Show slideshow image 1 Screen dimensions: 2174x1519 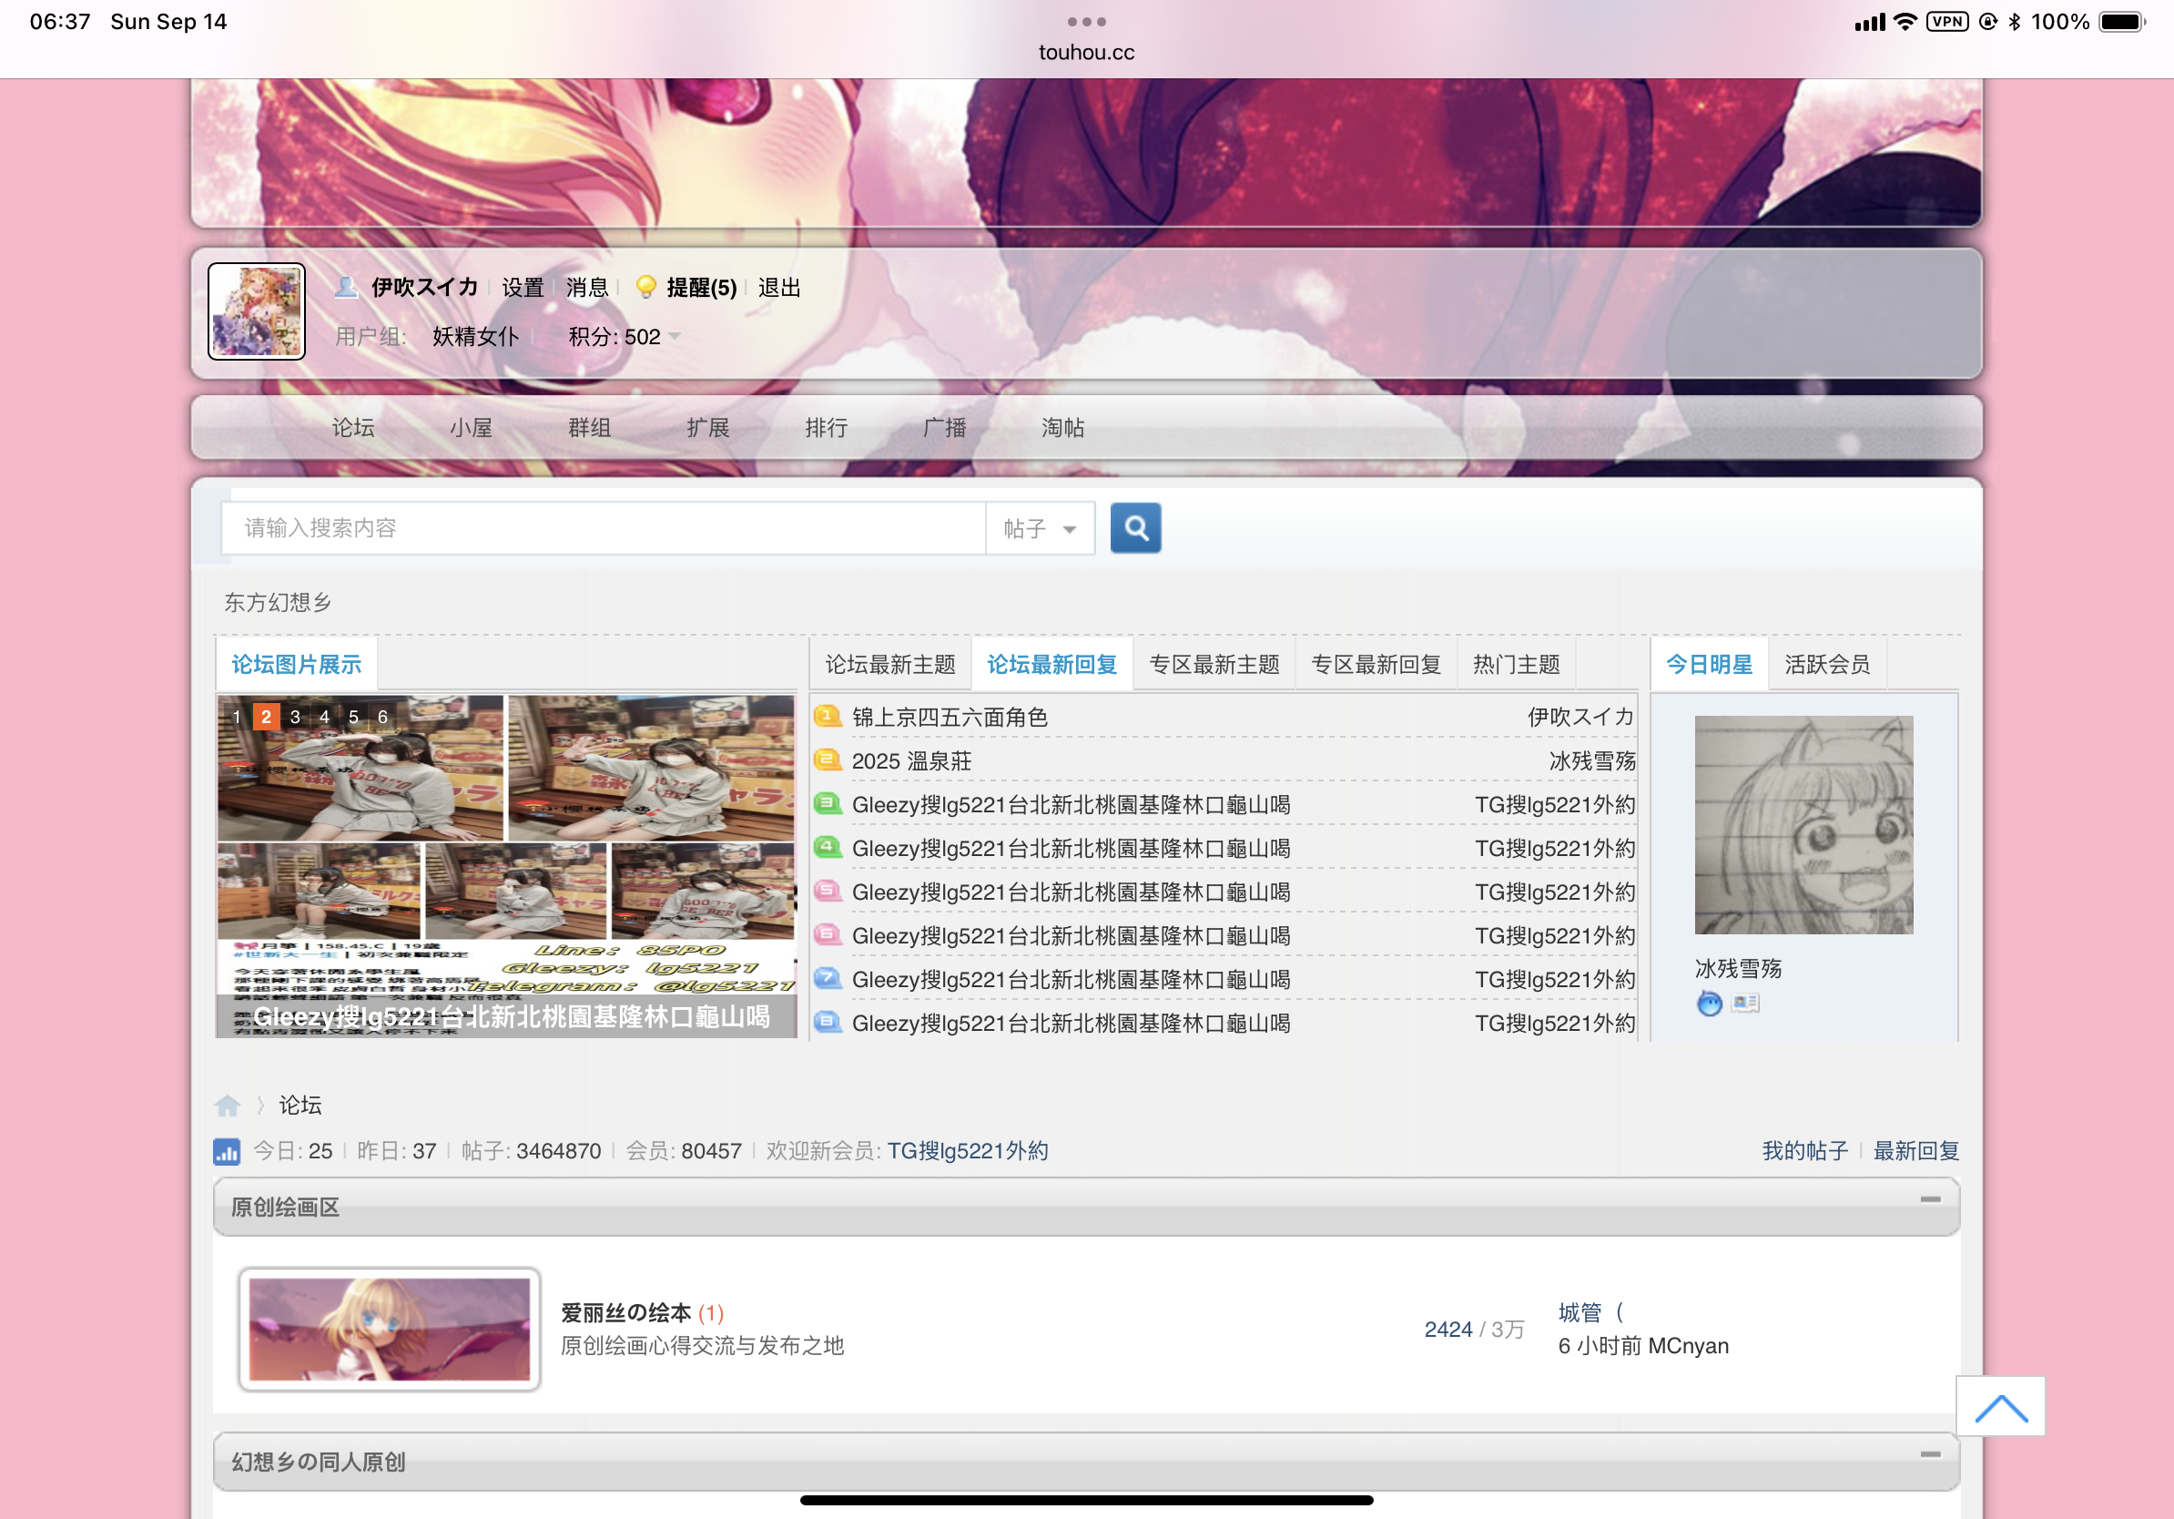coord(237,717)
